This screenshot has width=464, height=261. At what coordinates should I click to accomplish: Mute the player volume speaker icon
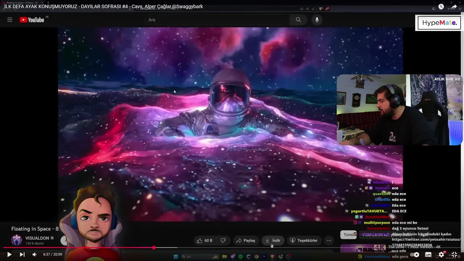tap(34, 254)
